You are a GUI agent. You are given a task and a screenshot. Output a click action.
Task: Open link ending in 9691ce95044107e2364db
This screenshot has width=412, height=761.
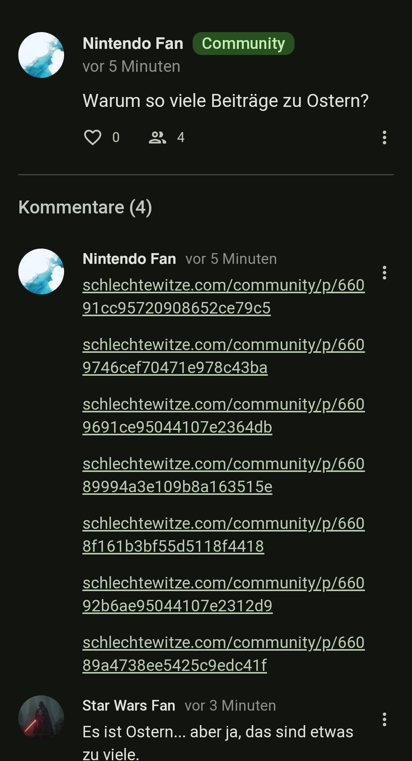pyautogui.click(x=224, y=415)
